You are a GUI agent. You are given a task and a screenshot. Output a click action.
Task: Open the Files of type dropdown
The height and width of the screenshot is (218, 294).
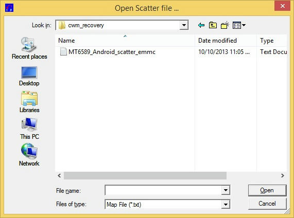[226, 204]
